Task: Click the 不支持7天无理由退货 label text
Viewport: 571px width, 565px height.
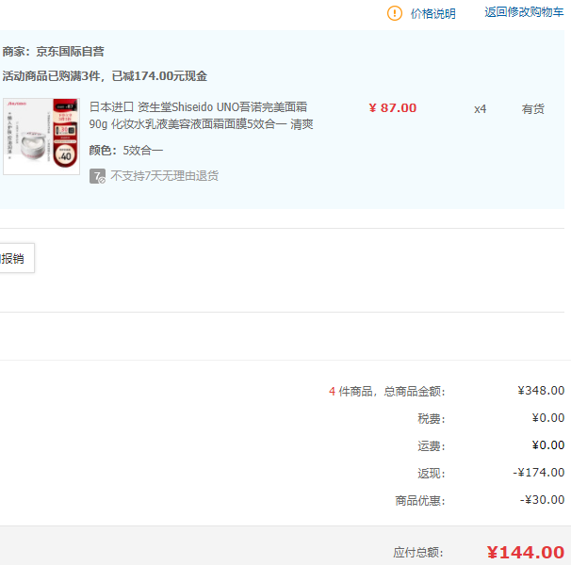Action: (164, 176)
